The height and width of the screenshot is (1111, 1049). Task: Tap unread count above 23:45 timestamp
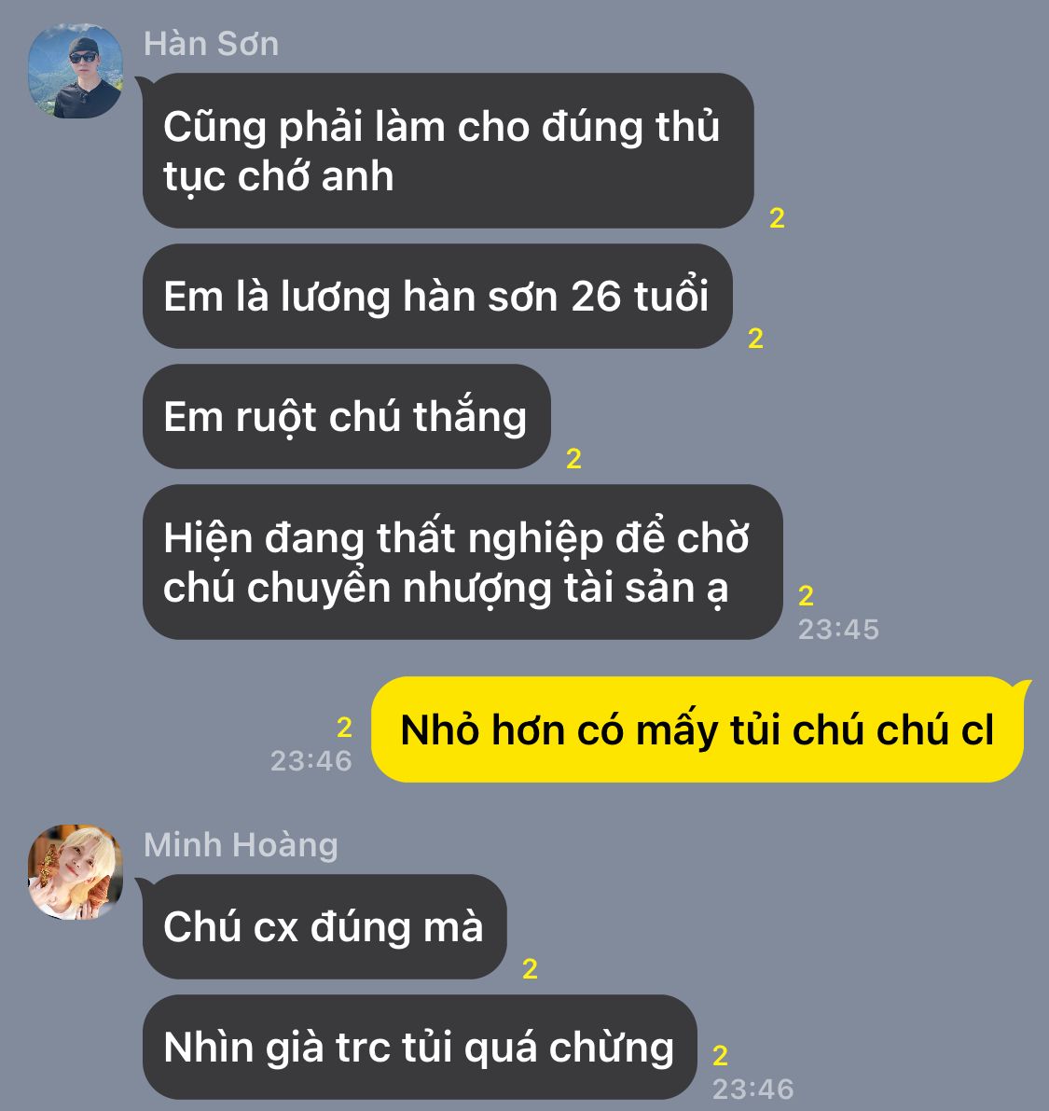806,596
